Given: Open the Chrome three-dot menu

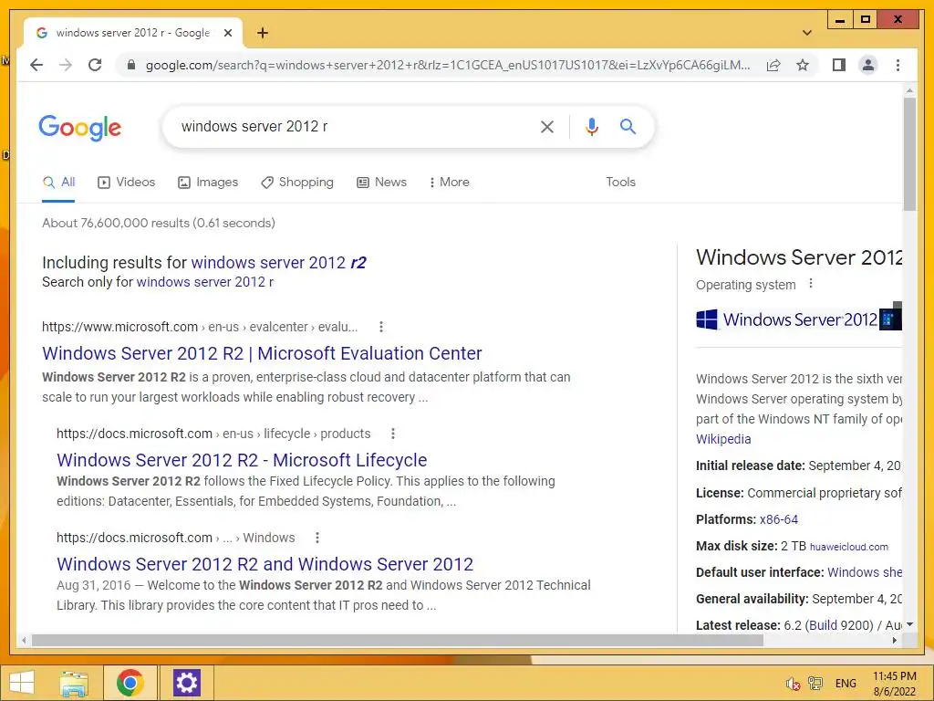Looking at the screenshot, I should click(898, 65).
